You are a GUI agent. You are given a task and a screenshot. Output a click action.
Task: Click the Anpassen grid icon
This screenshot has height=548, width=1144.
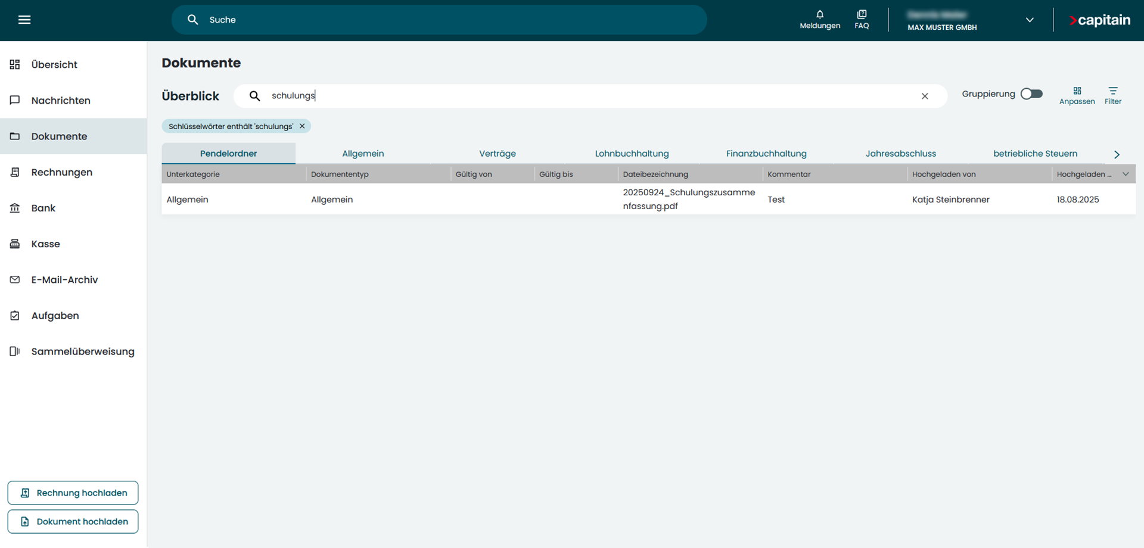click(1077, 95)
